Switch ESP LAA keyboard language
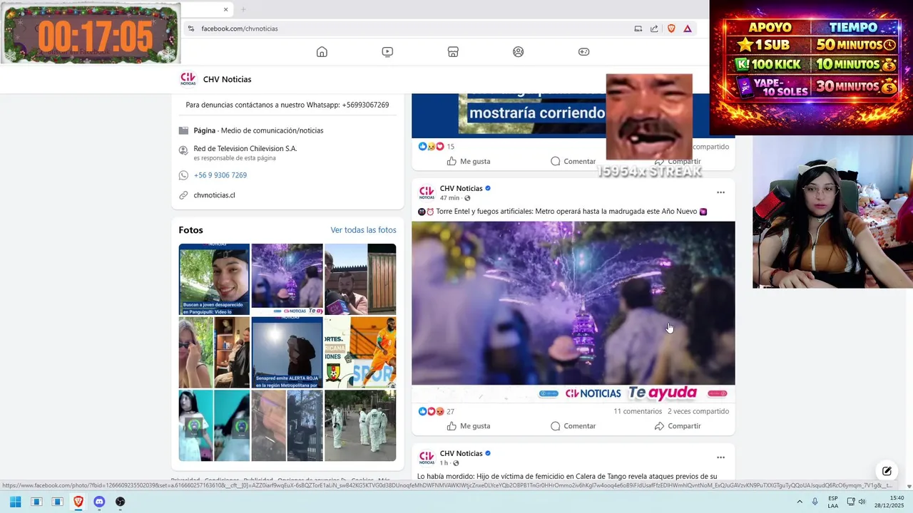Screen dimensions: 913x513 pyautogui.click(x=833, y=502)
